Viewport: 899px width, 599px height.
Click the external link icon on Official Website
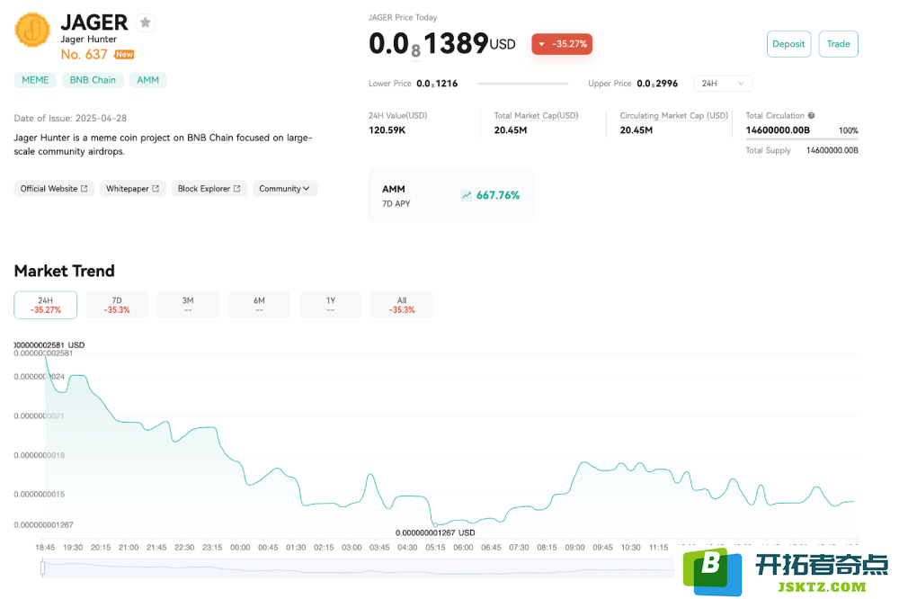(x=85, y=188)
